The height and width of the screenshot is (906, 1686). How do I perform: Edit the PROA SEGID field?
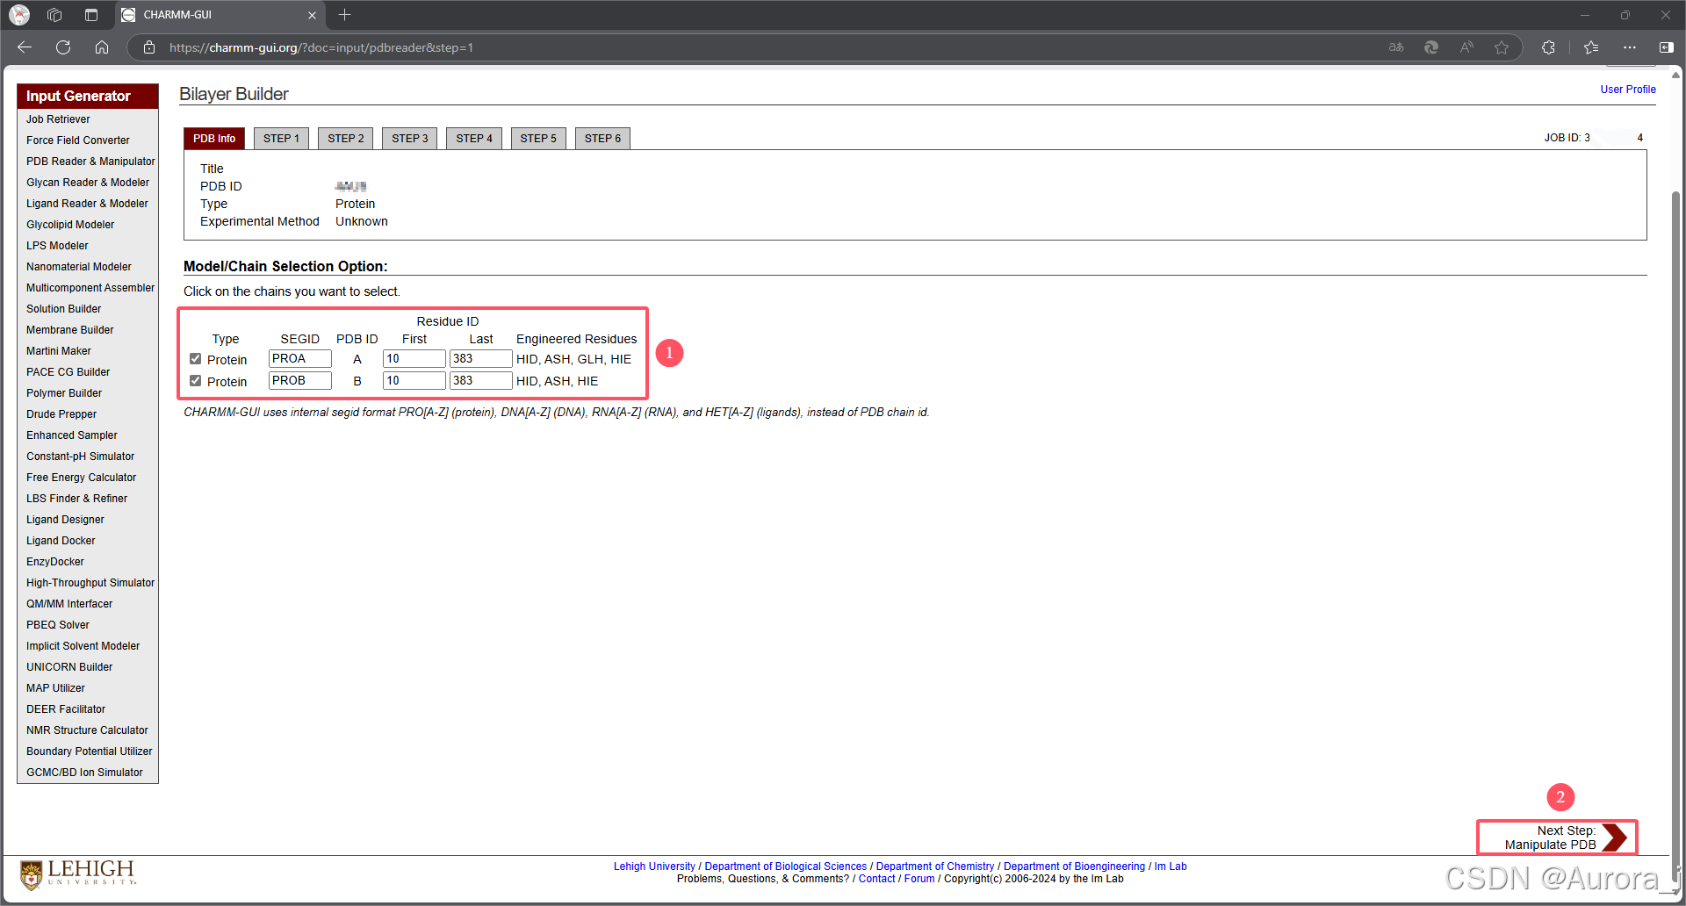click(300, 358)
